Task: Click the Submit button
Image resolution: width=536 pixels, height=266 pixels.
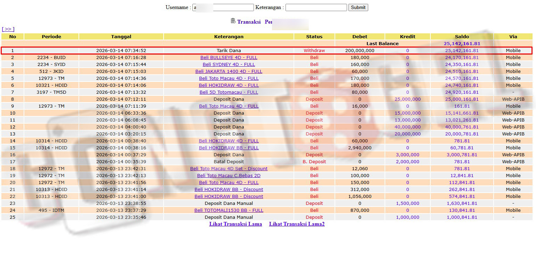Action: (x=358, y=7)
